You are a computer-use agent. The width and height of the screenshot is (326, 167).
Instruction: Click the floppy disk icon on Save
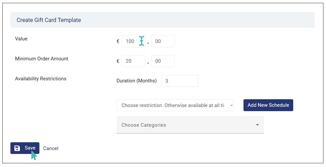coord(17,148)
